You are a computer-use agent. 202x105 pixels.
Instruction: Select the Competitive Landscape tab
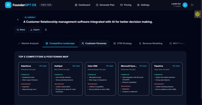point(60,43)
